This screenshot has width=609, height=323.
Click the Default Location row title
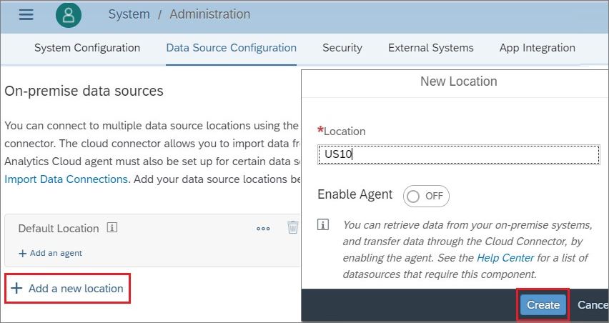tap(59, 228)
